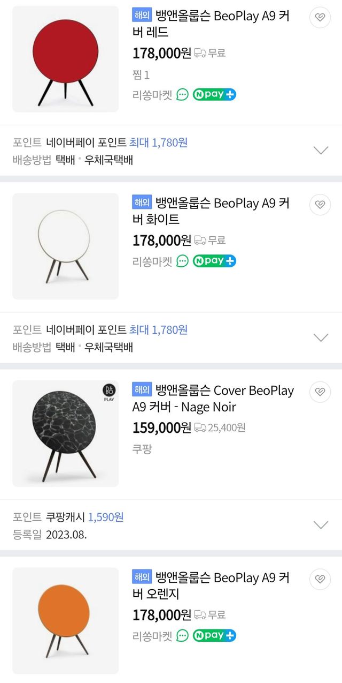This screenshot has width=342, height=683.
Task: Open the Nage Noir cover product image
Action: point(65,433)
